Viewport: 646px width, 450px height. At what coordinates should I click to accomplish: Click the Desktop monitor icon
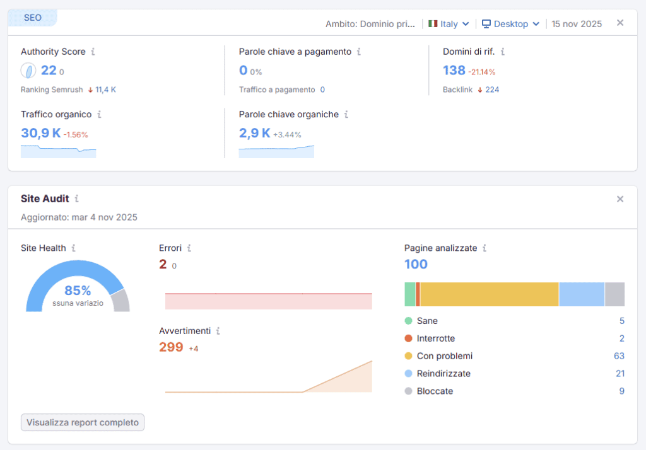(x=486, y=24)
